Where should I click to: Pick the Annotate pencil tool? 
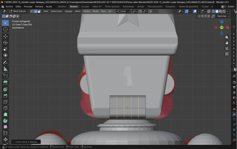(5, 63)
